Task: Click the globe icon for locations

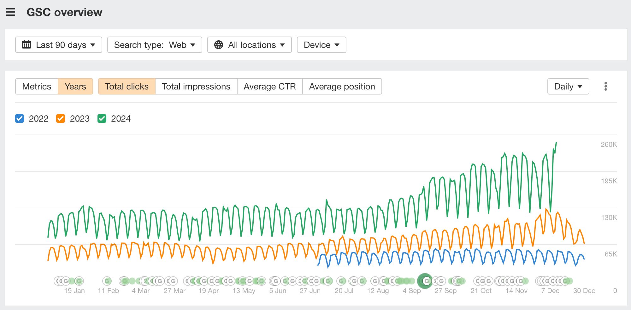Action: coord(218,45)
